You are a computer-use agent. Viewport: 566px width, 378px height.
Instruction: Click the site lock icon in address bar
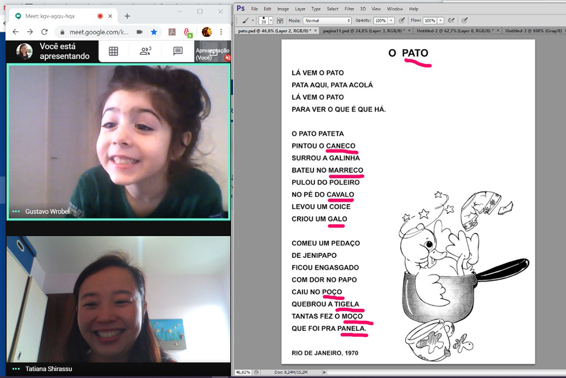[62, 32]
